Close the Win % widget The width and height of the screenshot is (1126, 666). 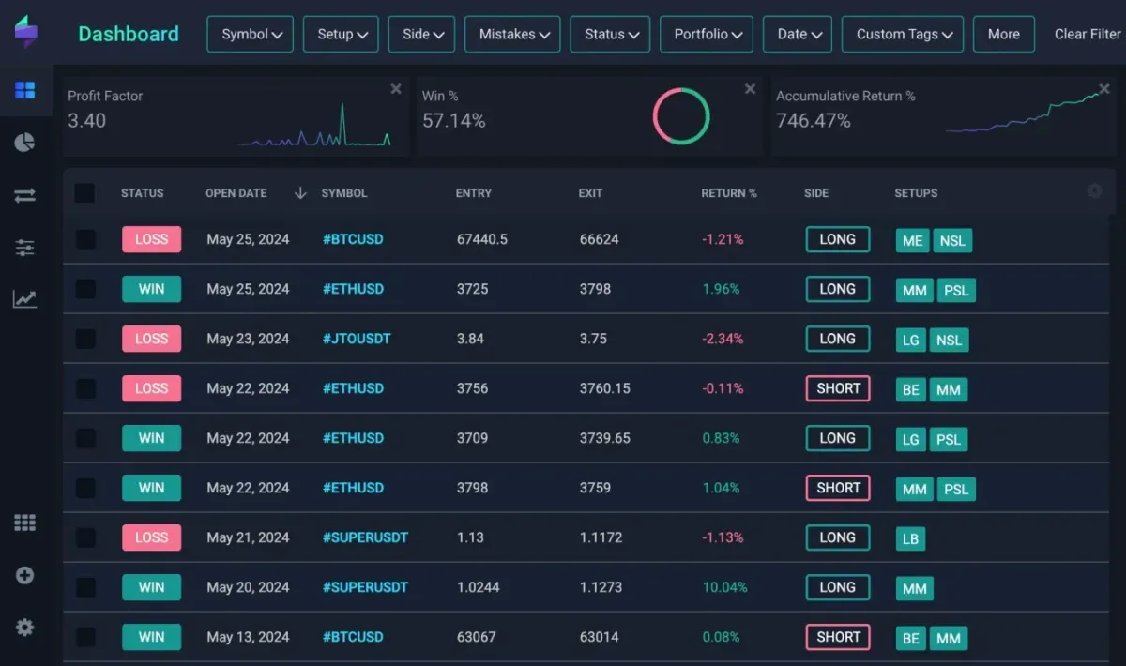(750, 89)
